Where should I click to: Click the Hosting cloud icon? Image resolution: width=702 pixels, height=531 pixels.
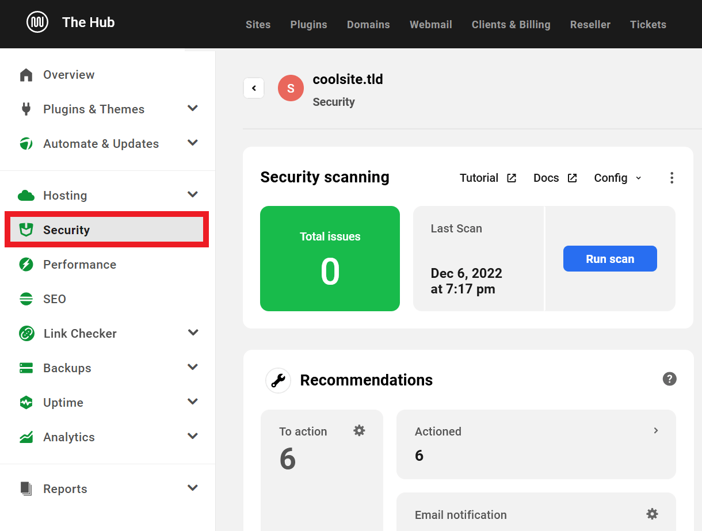point(26,196)
